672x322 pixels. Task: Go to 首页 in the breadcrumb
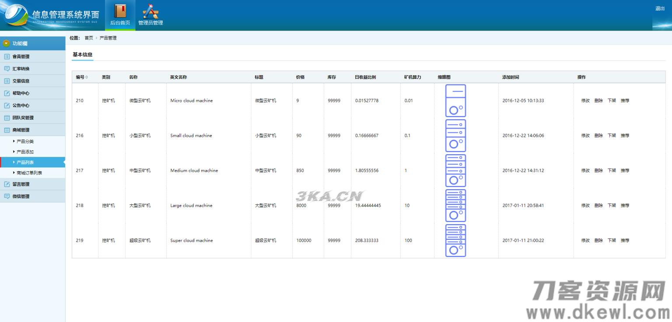tap(89, 38)
